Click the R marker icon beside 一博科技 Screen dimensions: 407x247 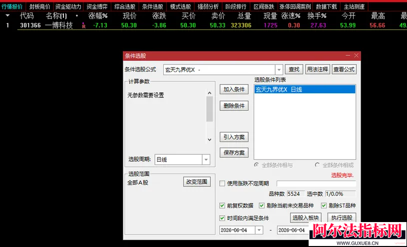pyautogui.click(x=83, y=25)
